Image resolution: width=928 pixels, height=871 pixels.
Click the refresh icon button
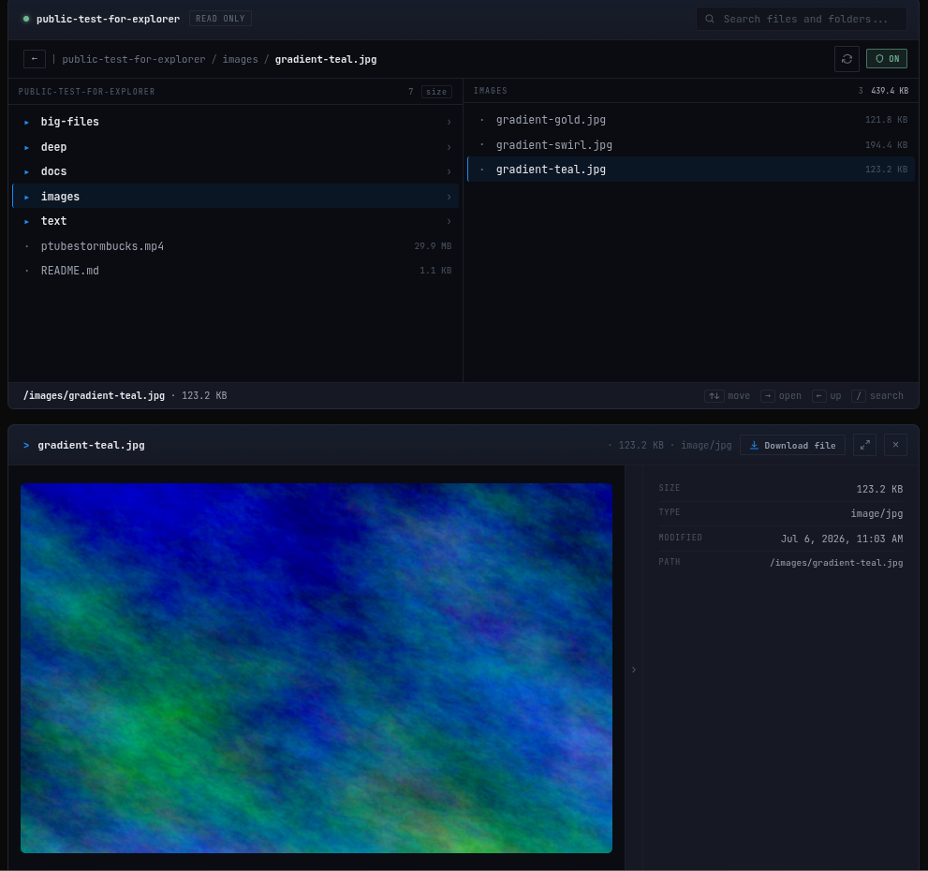pos(847,59)
